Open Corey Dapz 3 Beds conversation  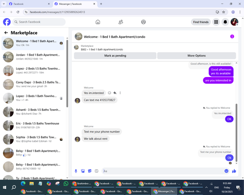click(x=33, y=84)
